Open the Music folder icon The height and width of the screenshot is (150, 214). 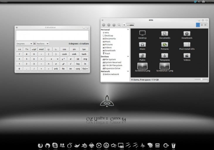(142, 45)
